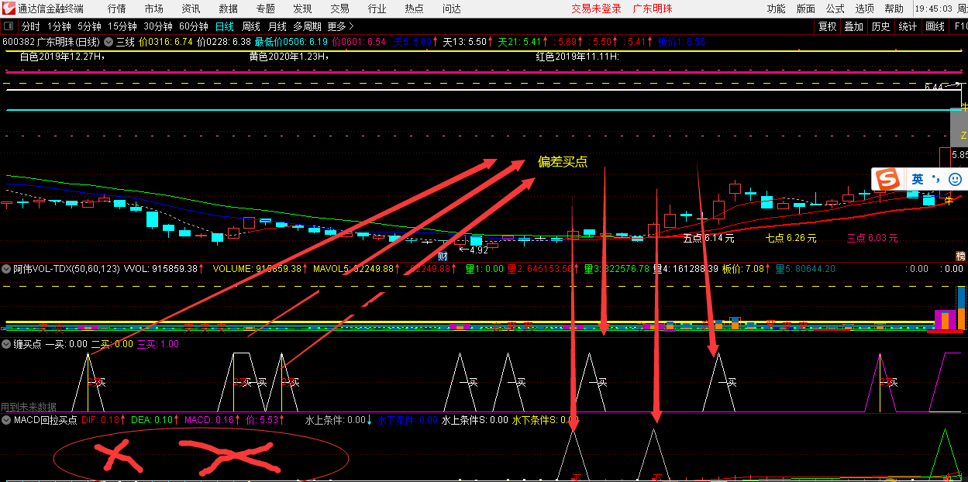Click 价0316: 6.74 indicator value
968x482 pixels.
pyautogui.click(x=165, y=42)
